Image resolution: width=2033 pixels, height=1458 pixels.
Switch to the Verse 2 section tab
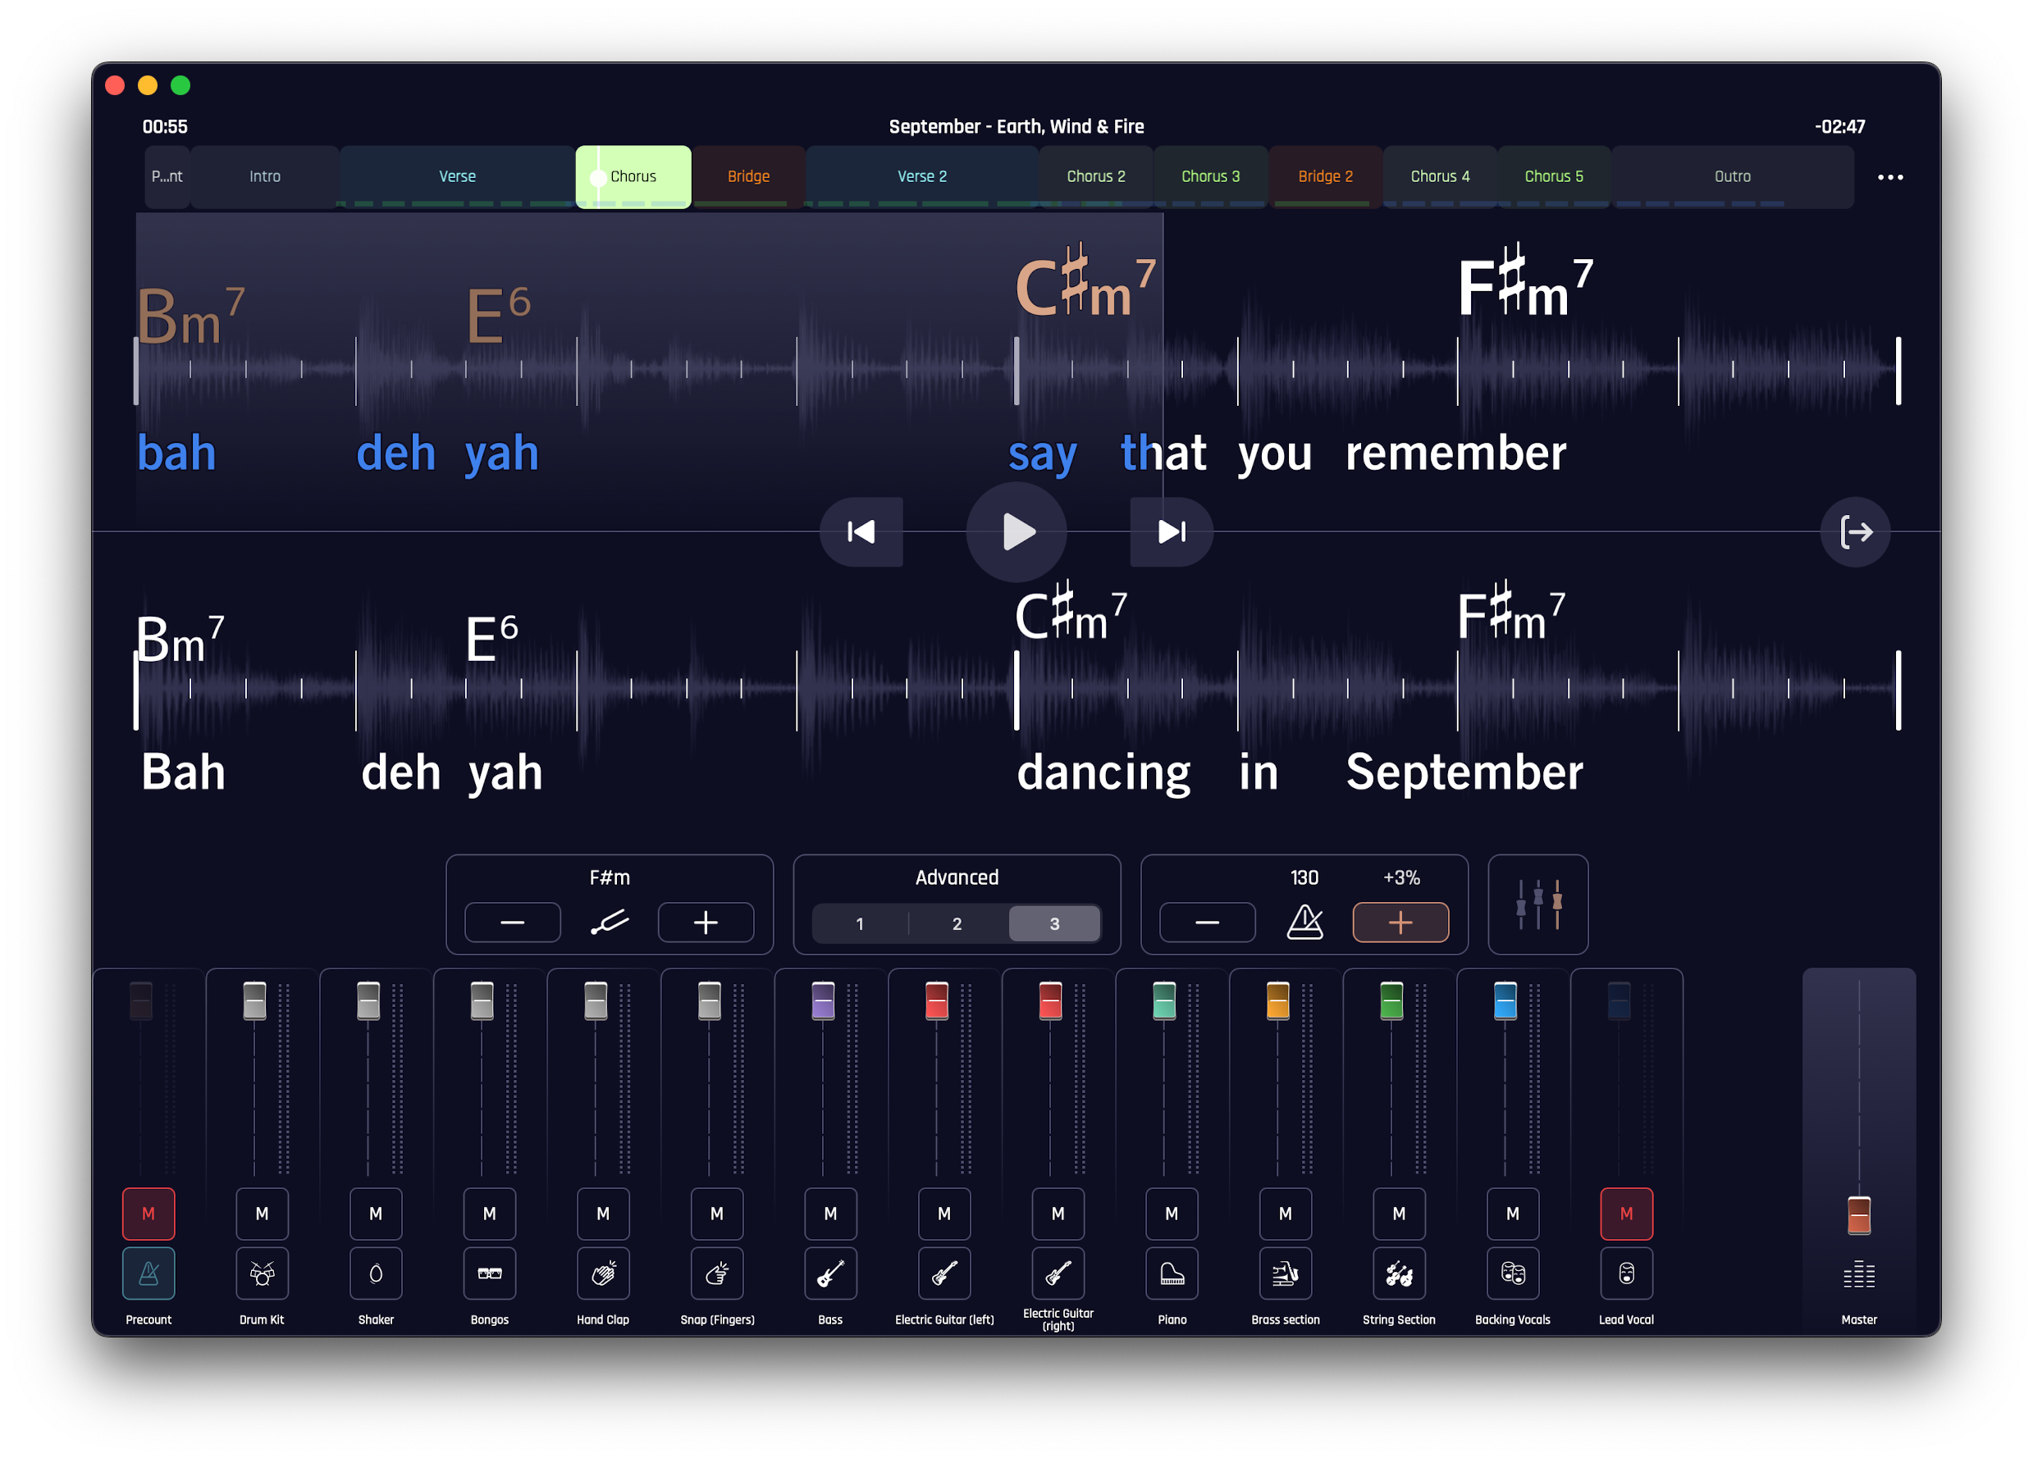921,175
